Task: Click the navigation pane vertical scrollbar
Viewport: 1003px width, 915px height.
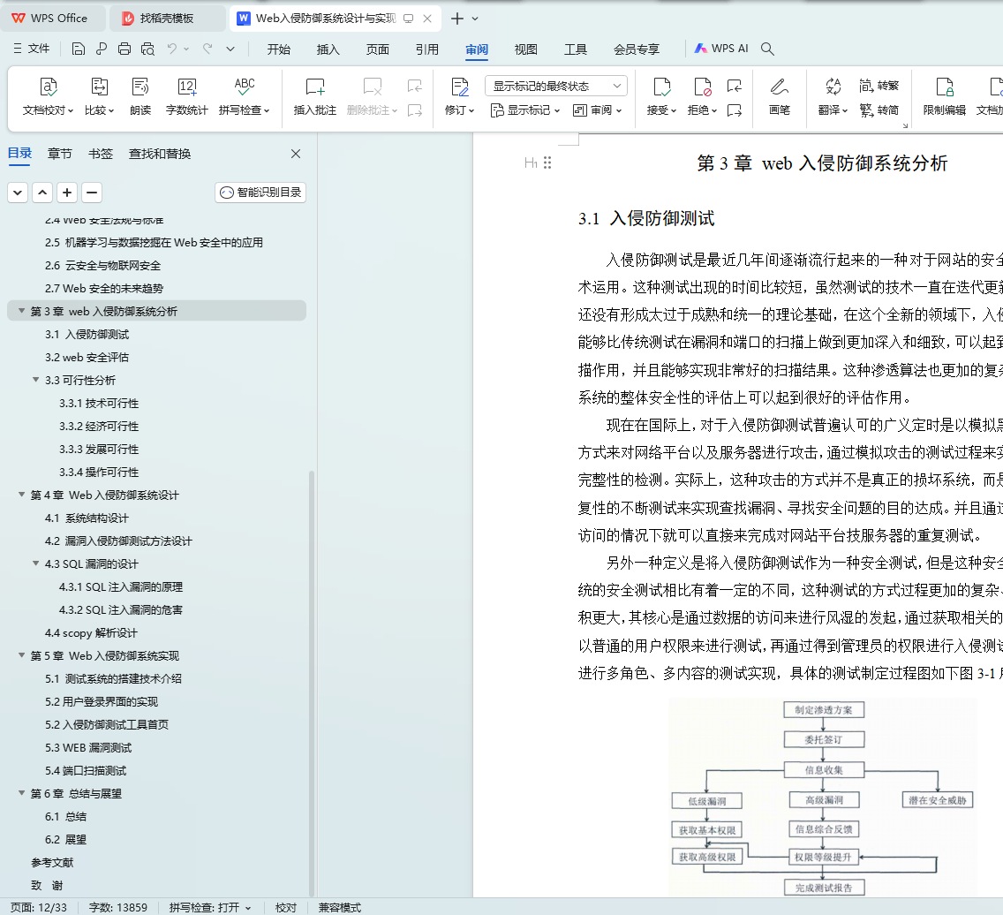Action: point(312,682)
